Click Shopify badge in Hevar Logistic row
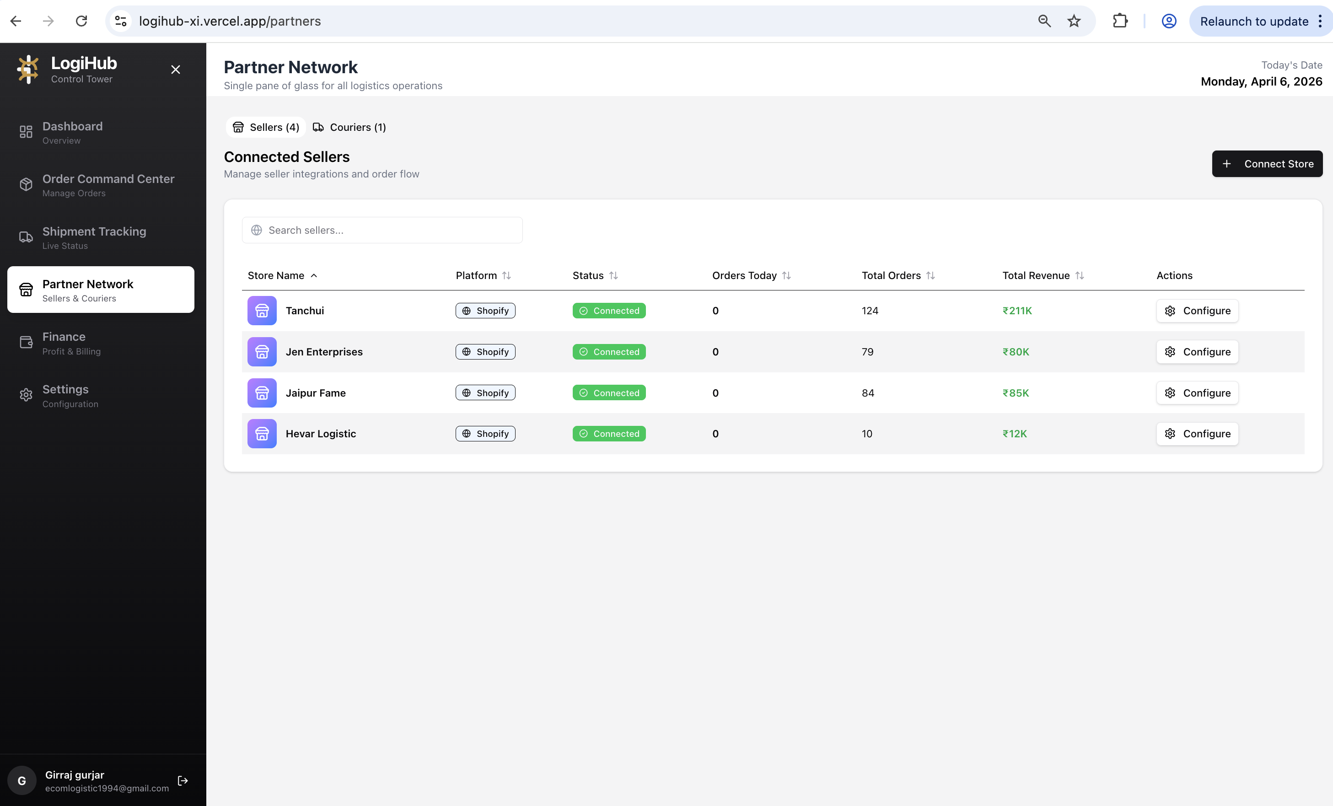This screenshot has width=1333, height=806. [x=485, y=433]
